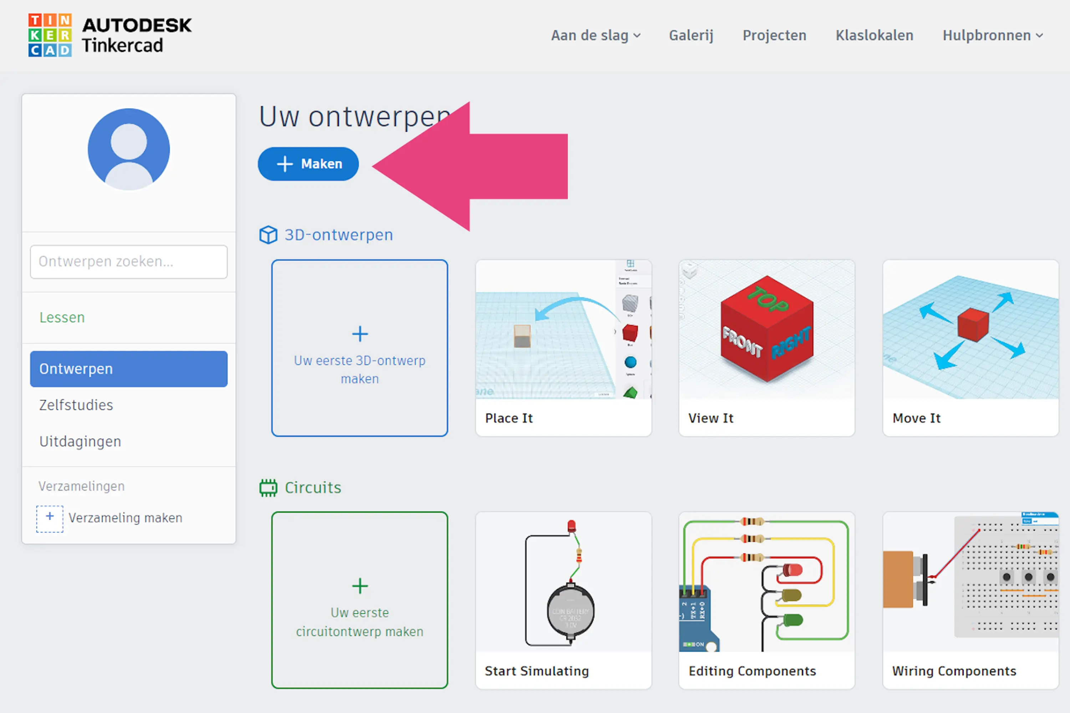
Task: Click the 3D-ontwerpen cube icon
Action: point(268,235)
